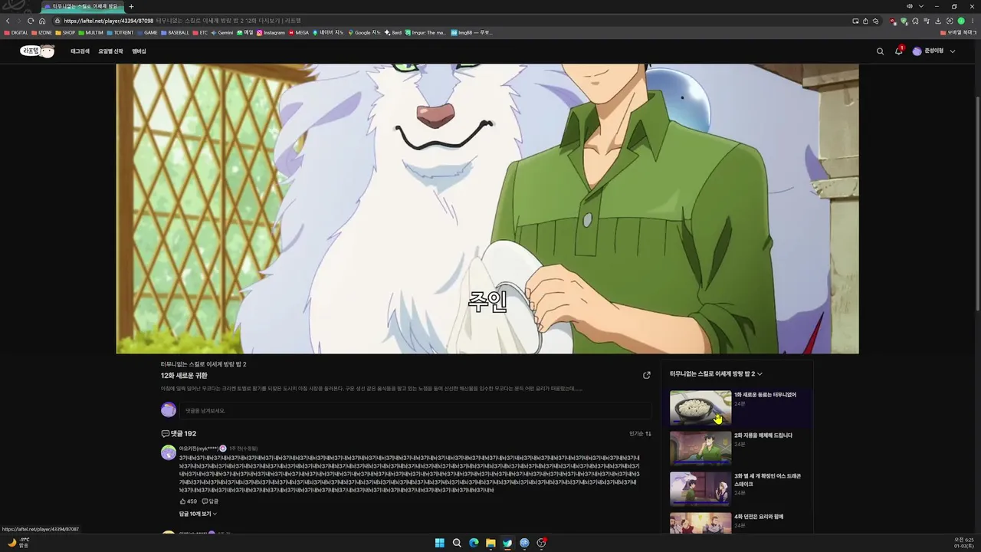Click the screenshot capture icon in the browser toolbar
The height and width of the screenshot is (552, 981).
click(950, 21)
